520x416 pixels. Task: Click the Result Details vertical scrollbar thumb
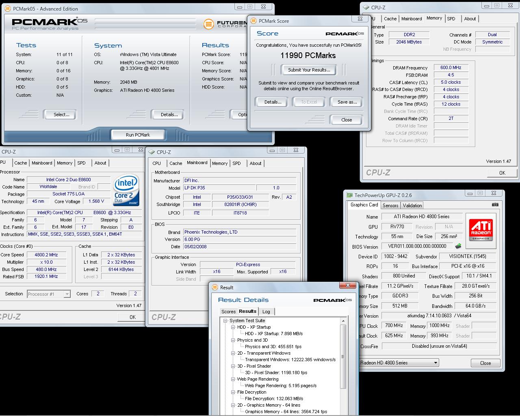pyautogui.click(x=343, y=356)
